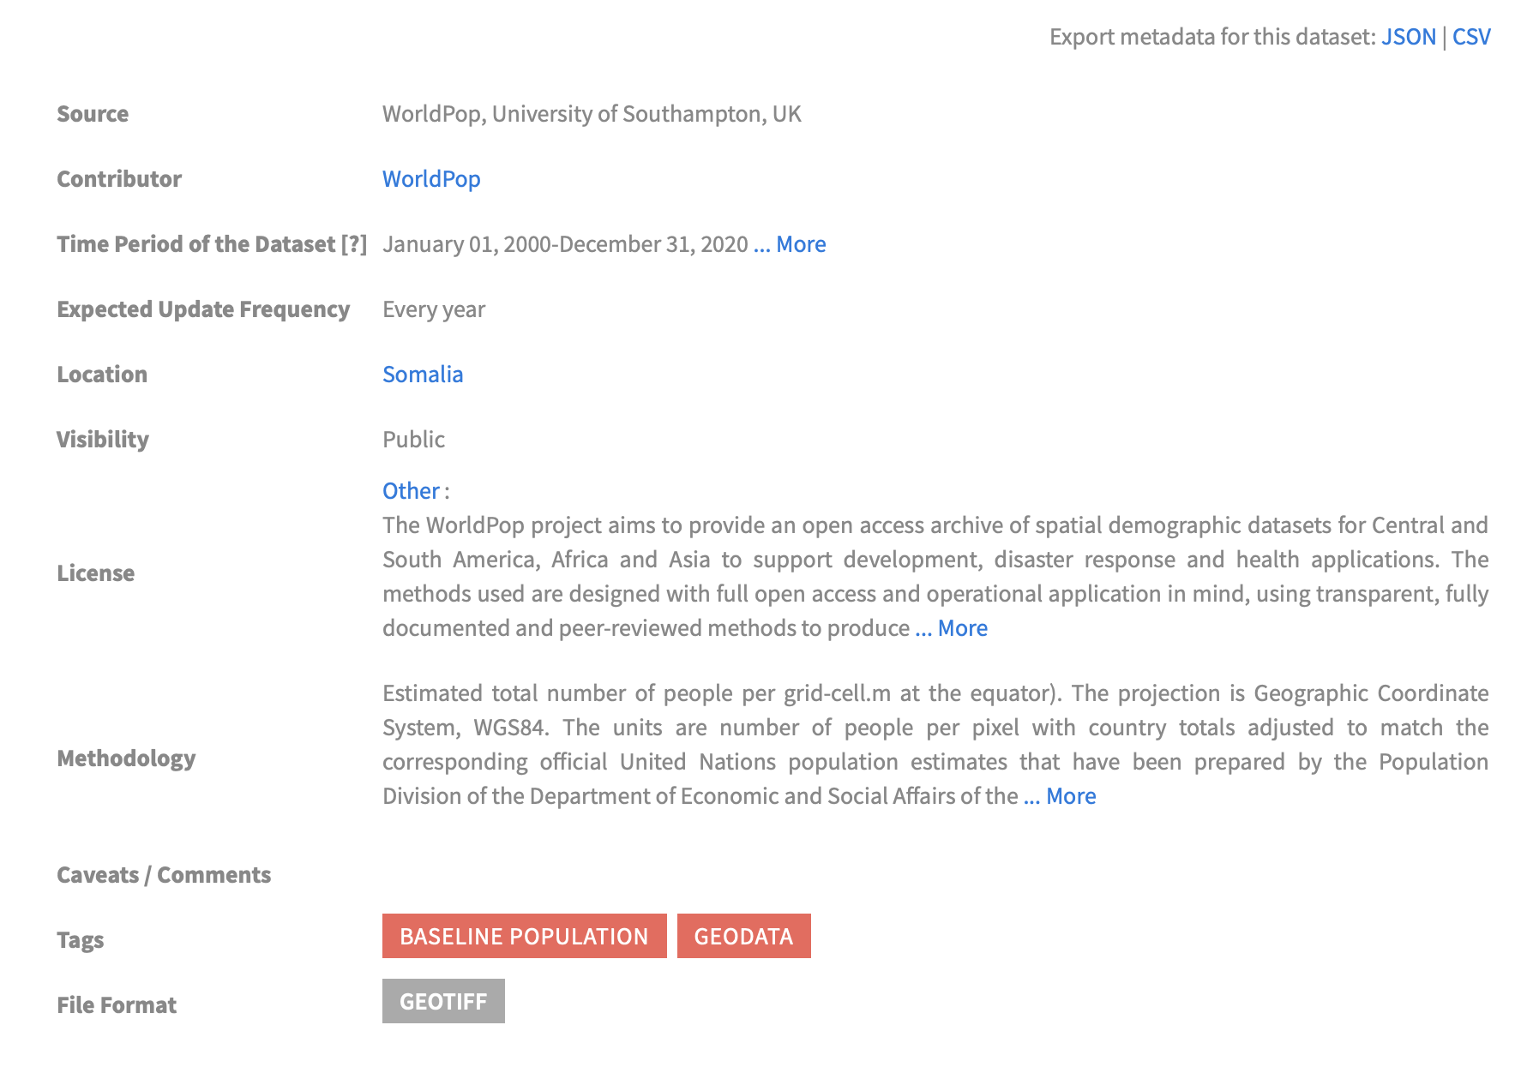Click the GEOTIFF file format badge
This screenshot has width=1533, height=1073.
[x=443, y=1001]
